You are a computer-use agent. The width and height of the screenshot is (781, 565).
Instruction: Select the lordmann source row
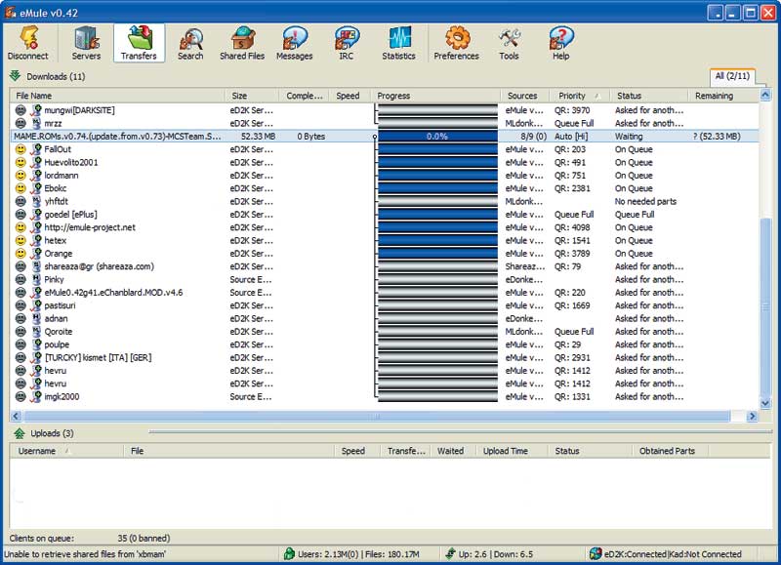(385, 176)
